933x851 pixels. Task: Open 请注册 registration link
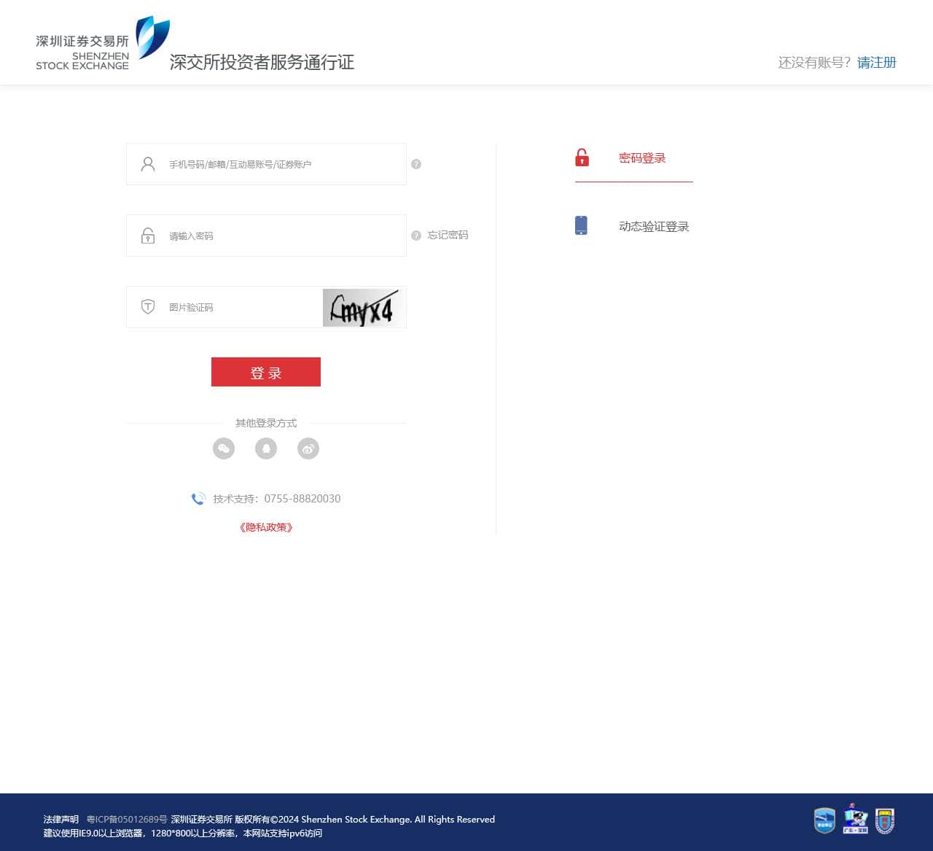tap(877, 63)
